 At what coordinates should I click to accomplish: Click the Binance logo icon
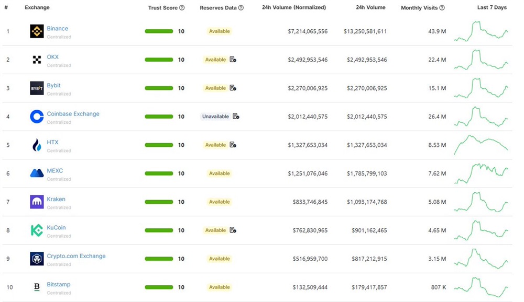point(37,31)
